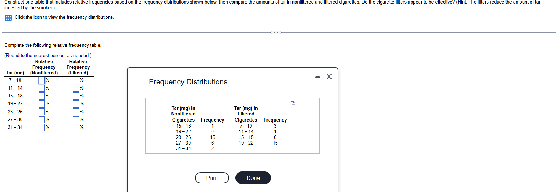Select filtered input for 15-18 row
The image size is (556, 192).
76,96
